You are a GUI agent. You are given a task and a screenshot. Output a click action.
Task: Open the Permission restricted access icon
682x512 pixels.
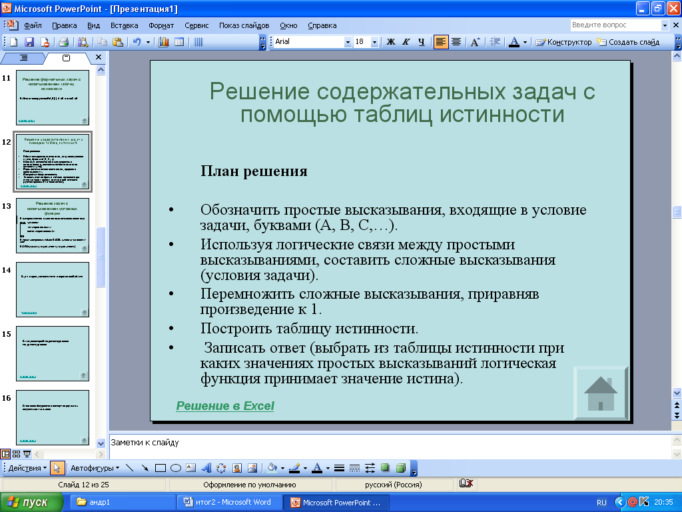coord(45,42)
